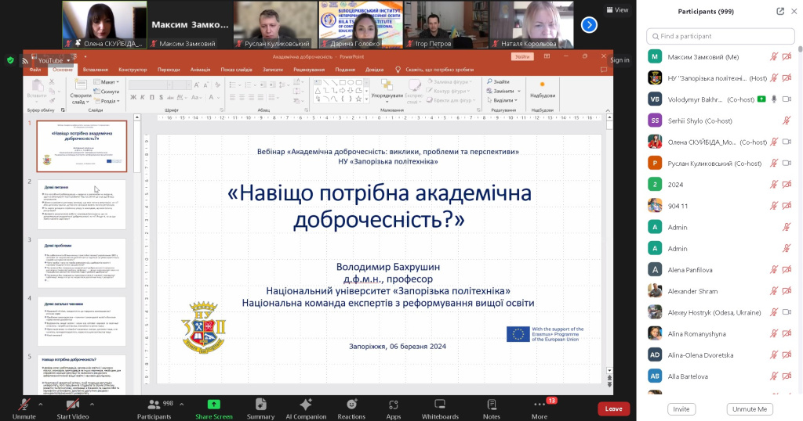Click the View button at top right
The width and height of the screenshot is (803, 421).
[617, 9]
